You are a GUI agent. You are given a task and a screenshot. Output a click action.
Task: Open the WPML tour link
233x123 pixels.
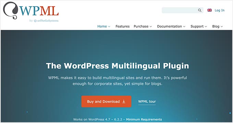point(147,101)
